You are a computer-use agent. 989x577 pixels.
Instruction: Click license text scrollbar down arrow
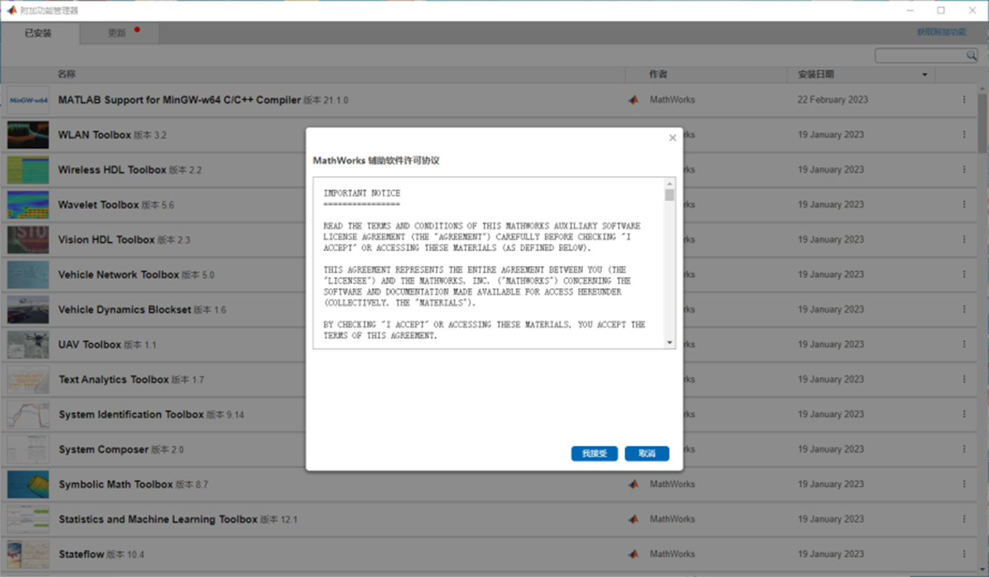pyautogui.click(x=670, y=343)
